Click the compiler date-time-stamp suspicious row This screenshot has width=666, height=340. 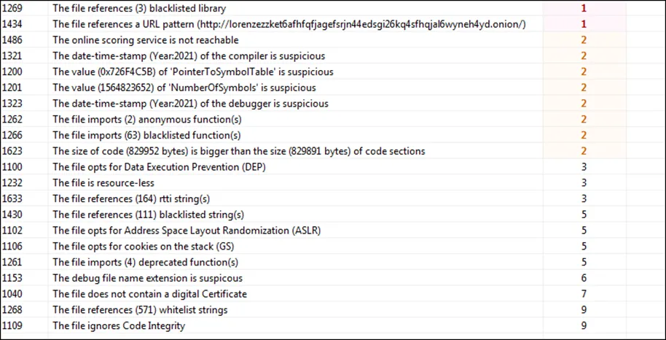[x=333, y=55]
